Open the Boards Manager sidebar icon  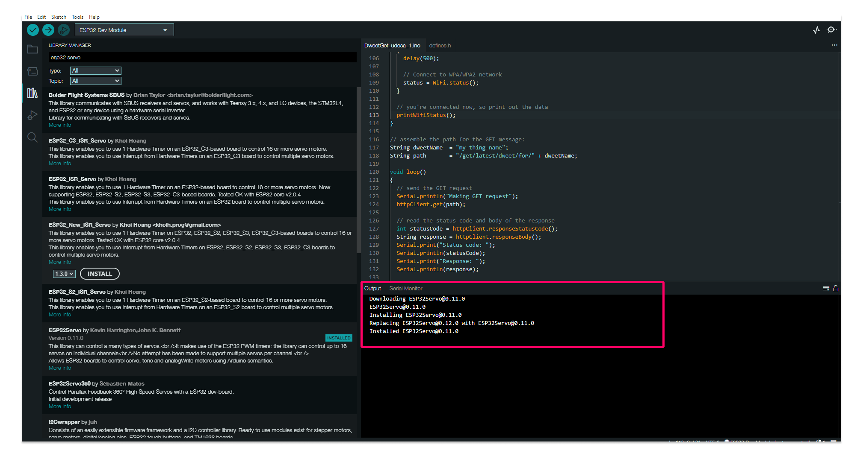pos(33,71)
